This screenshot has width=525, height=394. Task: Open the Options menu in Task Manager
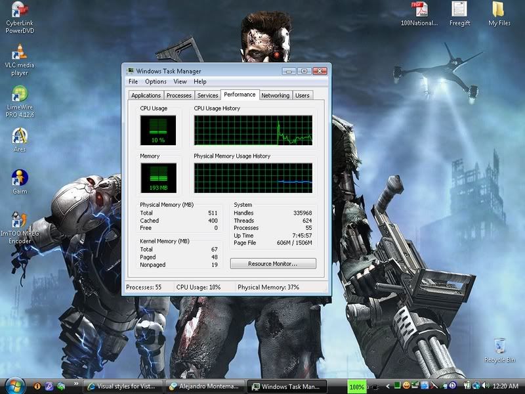coord(156,81)
